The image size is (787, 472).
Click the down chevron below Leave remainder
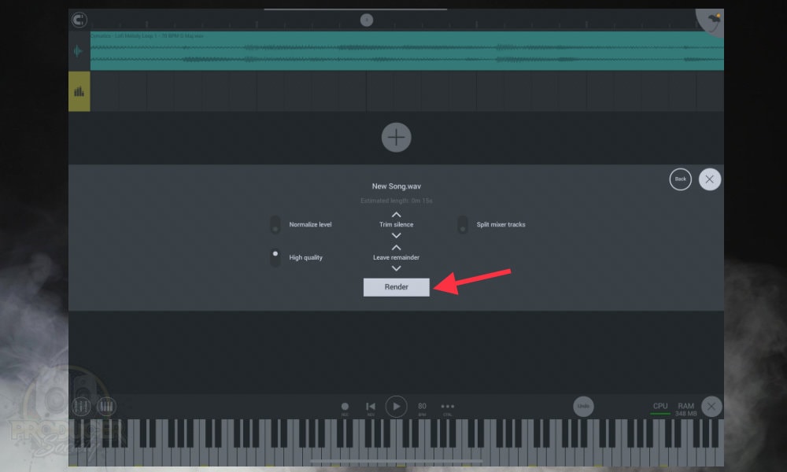[396, 268]
